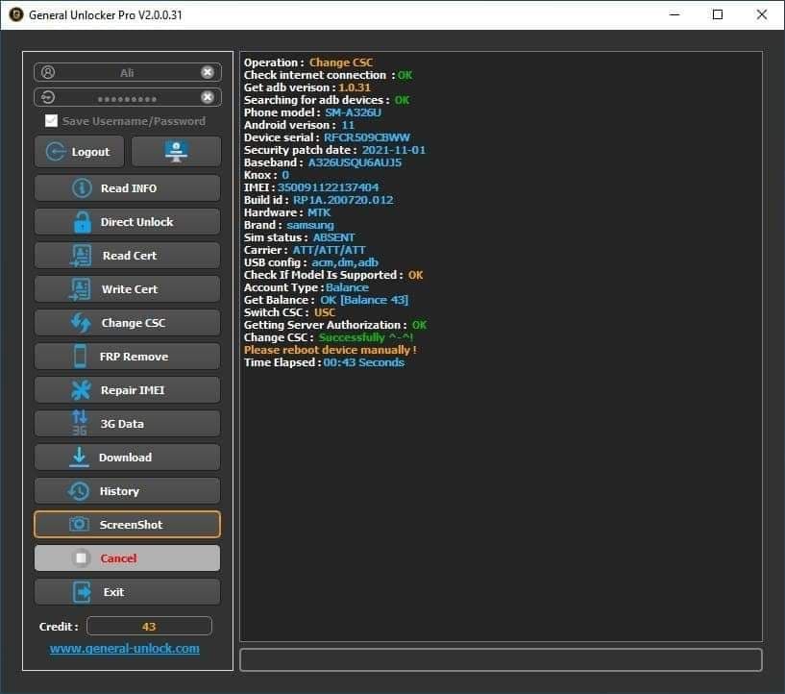The width and height of the screenshot is (785, 694).
Task: Click the History button label
Action: 119,491
